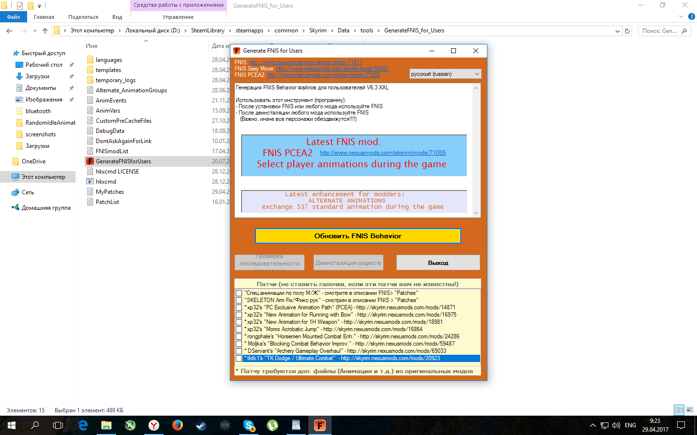Sort files by Имя column header

pos(91,46)
